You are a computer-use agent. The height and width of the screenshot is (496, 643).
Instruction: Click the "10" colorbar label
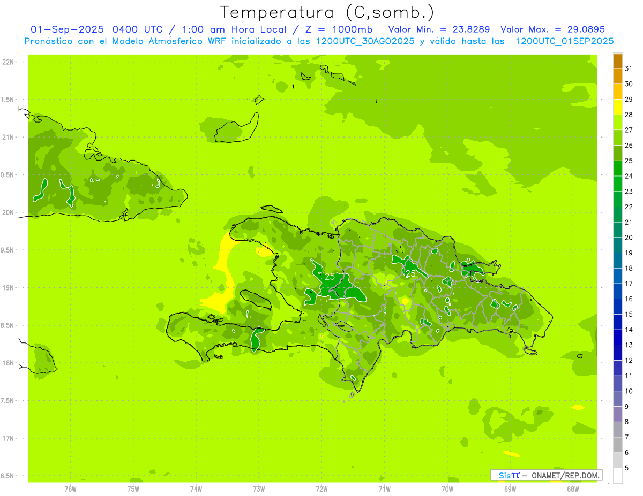point(629,391)
